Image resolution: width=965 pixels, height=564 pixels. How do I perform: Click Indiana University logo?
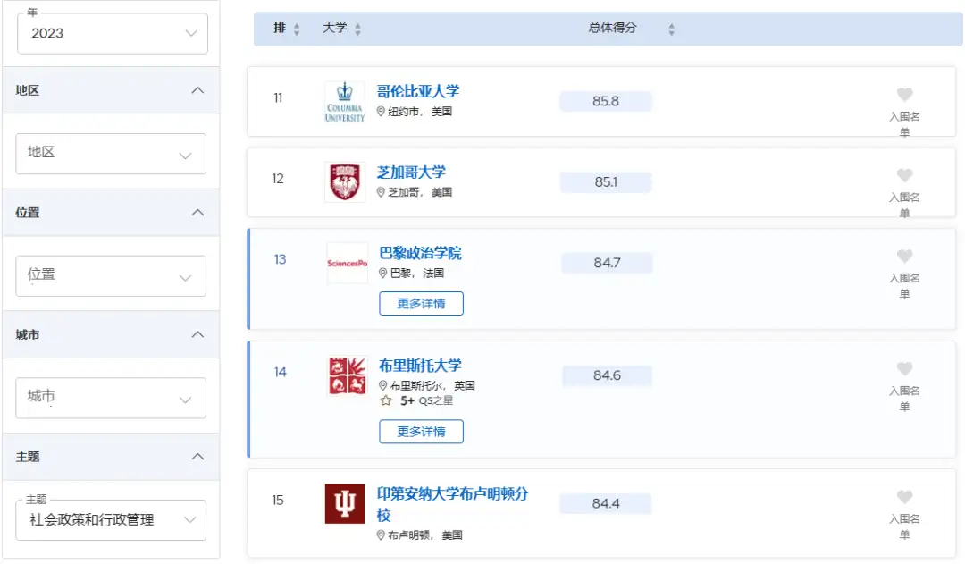[x=345, y=503]
